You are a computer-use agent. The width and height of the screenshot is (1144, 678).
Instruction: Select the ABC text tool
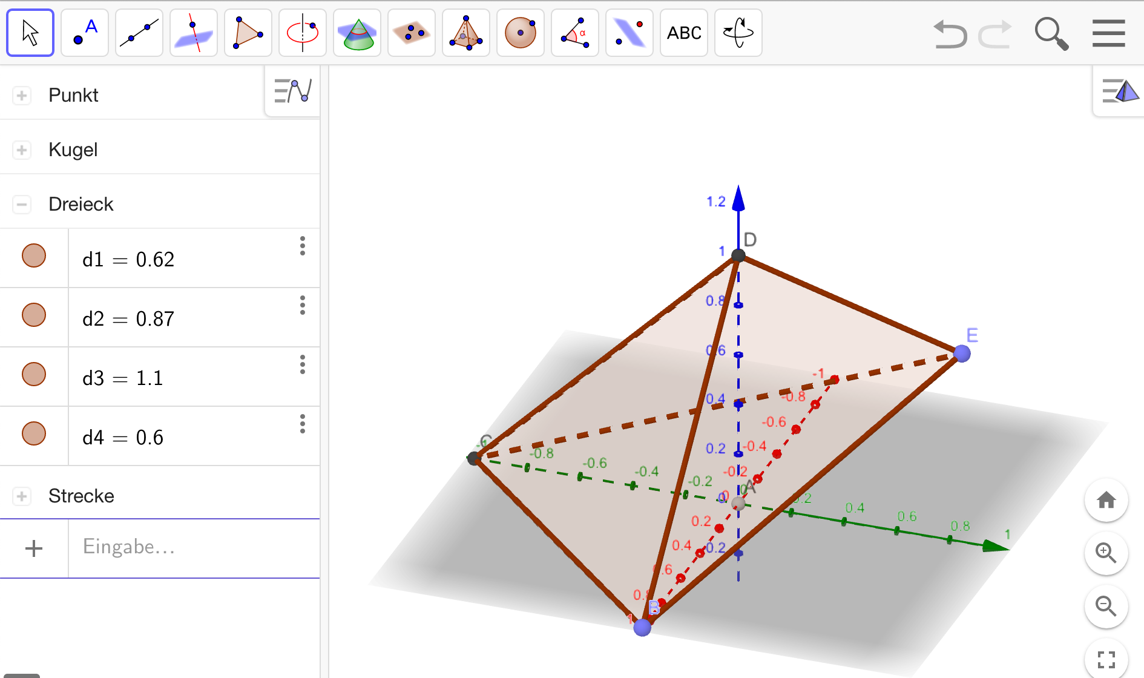pos(683,33)
